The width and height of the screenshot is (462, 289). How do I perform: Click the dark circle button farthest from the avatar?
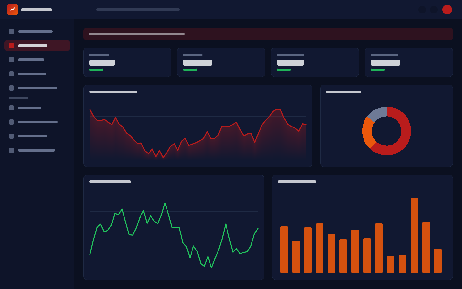(x=422, y=10)
